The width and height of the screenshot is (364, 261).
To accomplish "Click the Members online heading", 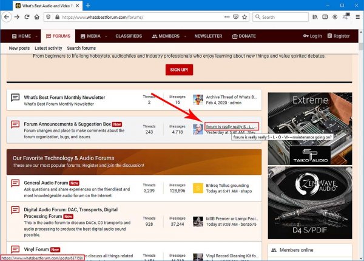I will [x=296, y=250].
